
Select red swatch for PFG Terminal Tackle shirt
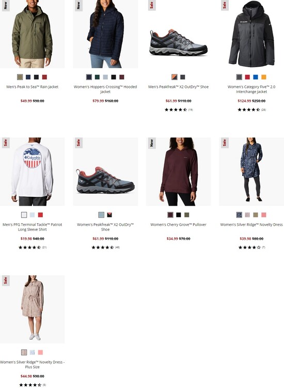(40, 215)
